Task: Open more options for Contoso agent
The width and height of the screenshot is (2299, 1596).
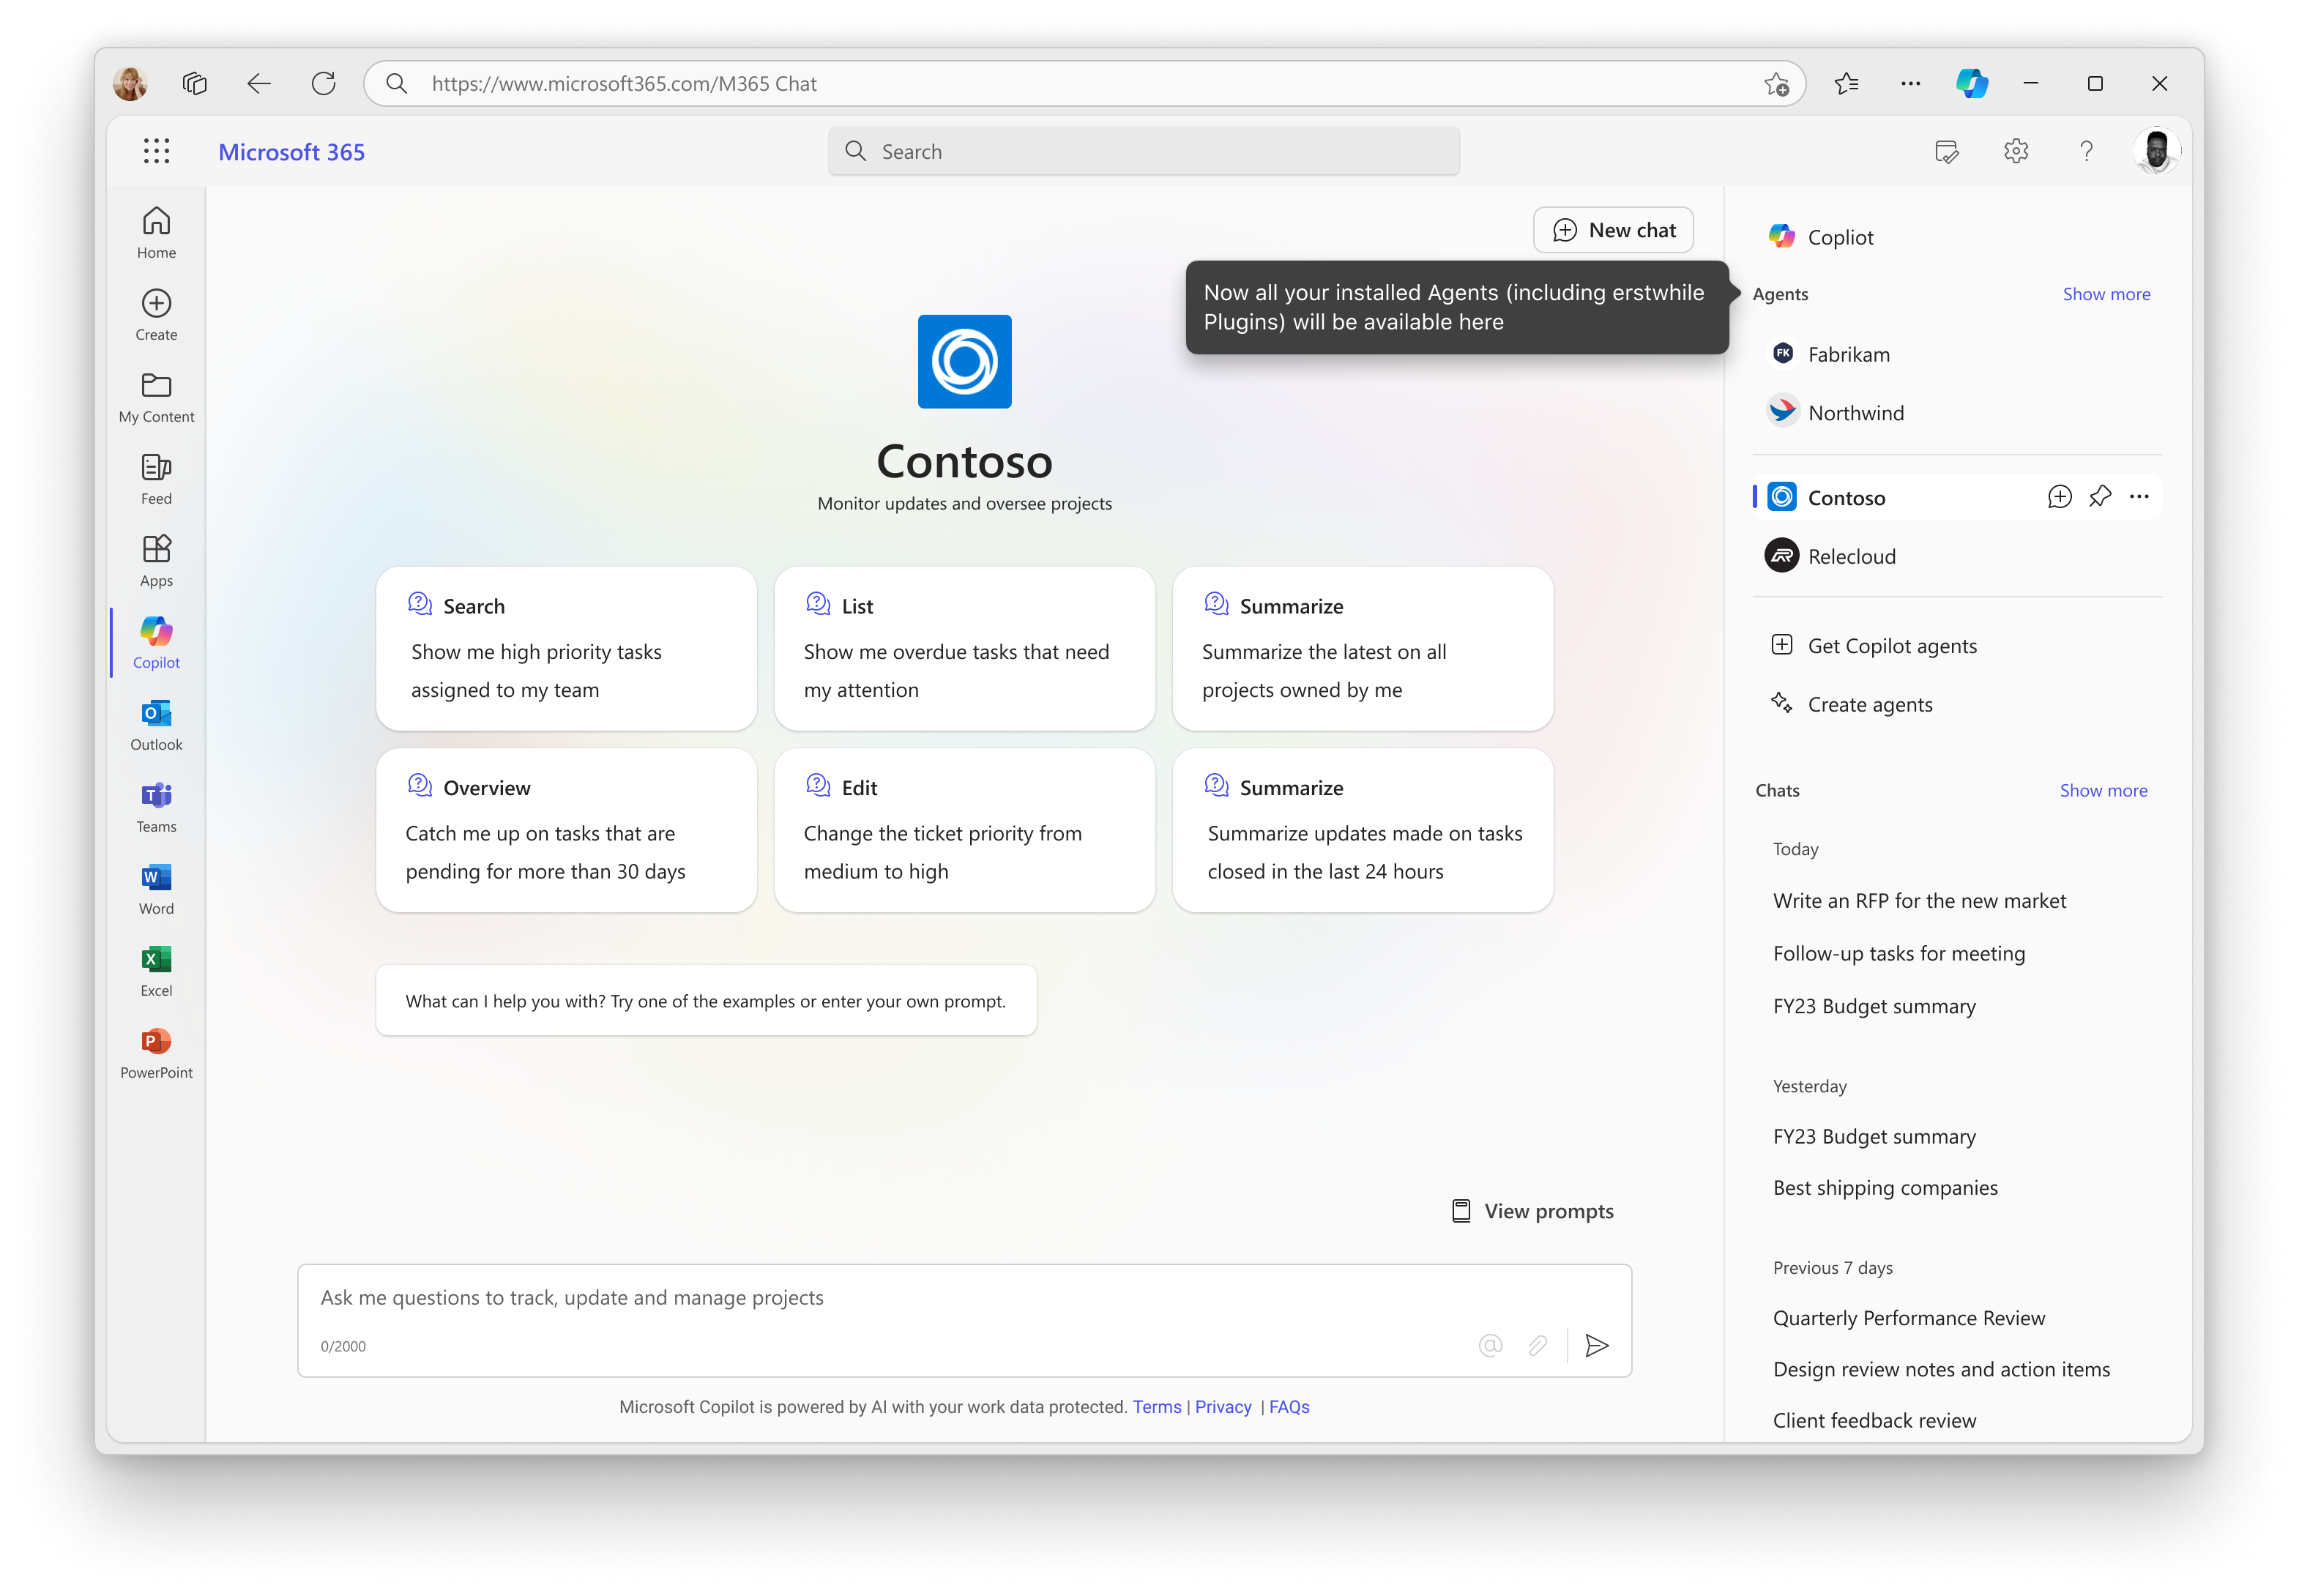Action: [x=2138, y=497]
